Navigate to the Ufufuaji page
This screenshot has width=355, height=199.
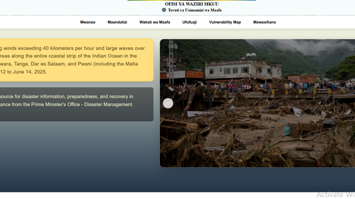[189, 22]
